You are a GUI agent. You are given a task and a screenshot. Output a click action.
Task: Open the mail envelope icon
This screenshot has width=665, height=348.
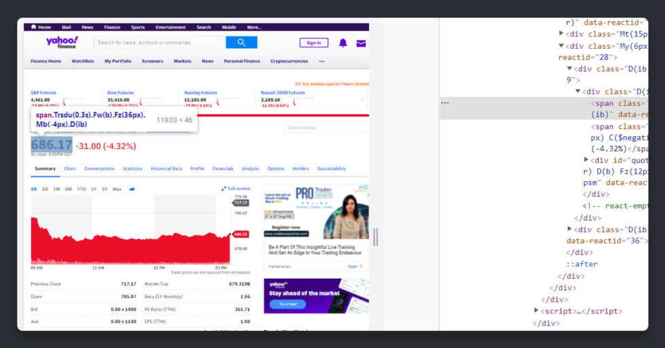coord(361,43)
